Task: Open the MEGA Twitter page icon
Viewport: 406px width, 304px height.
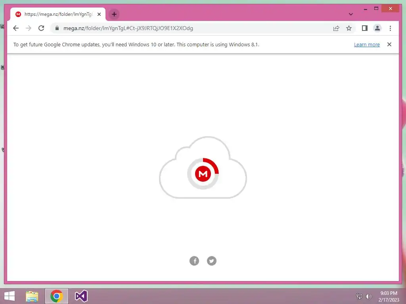Action: coord(212,261)
